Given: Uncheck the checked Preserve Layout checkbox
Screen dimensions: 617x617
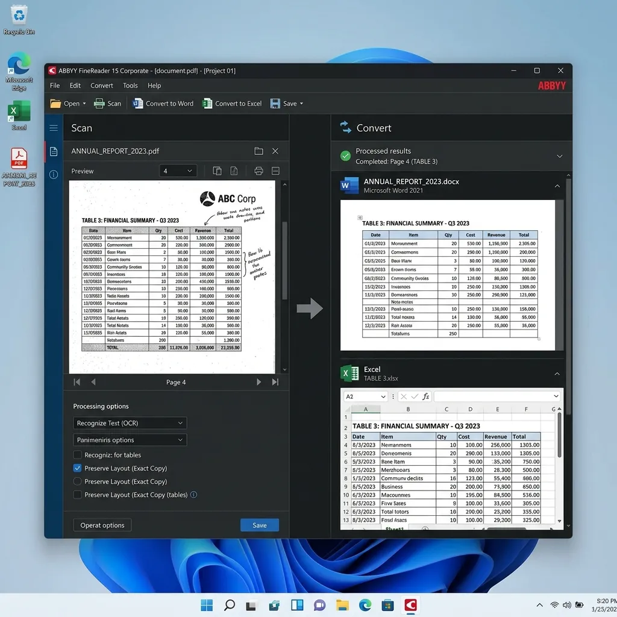Looking at the screenshot, I should [78, 468].
